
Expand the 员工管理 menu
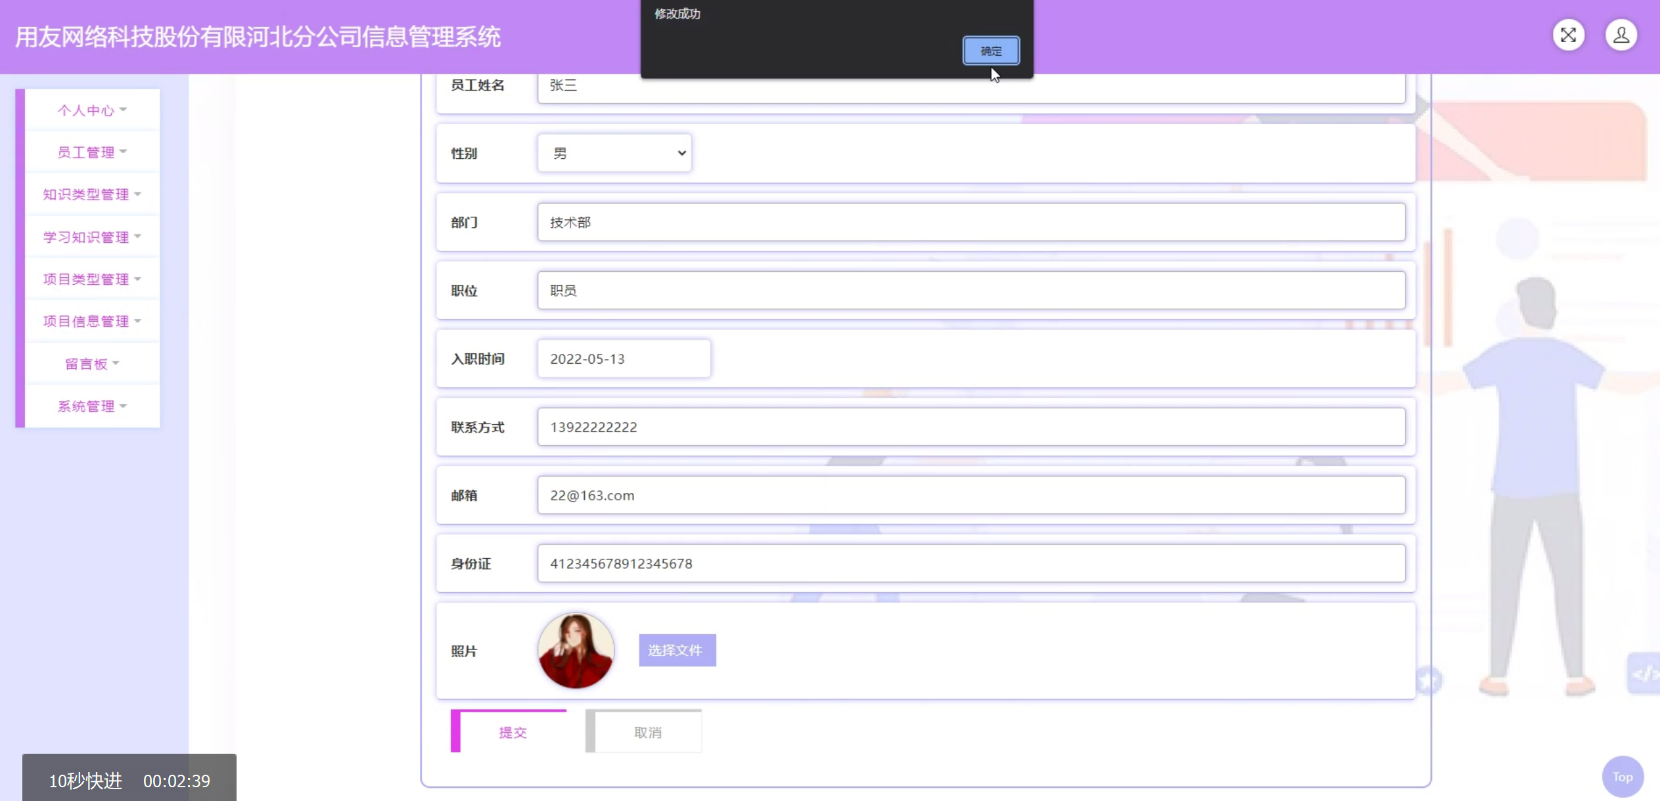(x=92, y=152)
